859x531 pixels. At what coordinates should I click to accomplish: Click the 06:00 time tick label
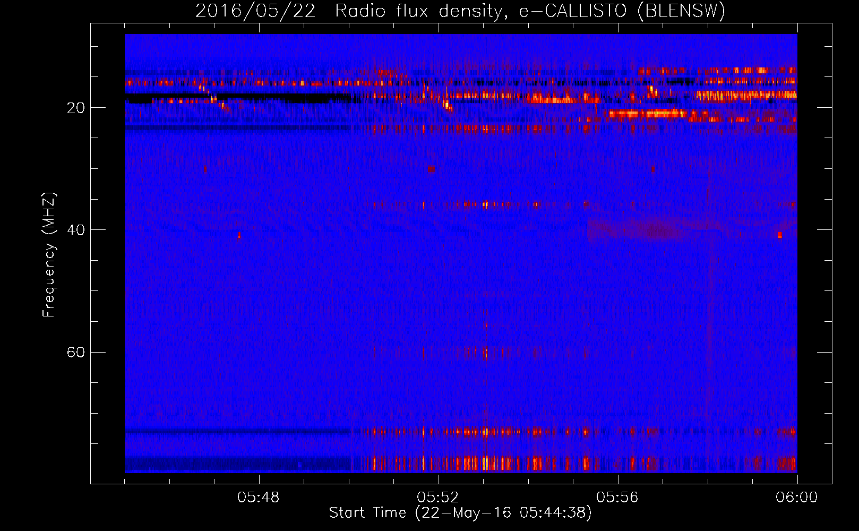tap(797, 498)
